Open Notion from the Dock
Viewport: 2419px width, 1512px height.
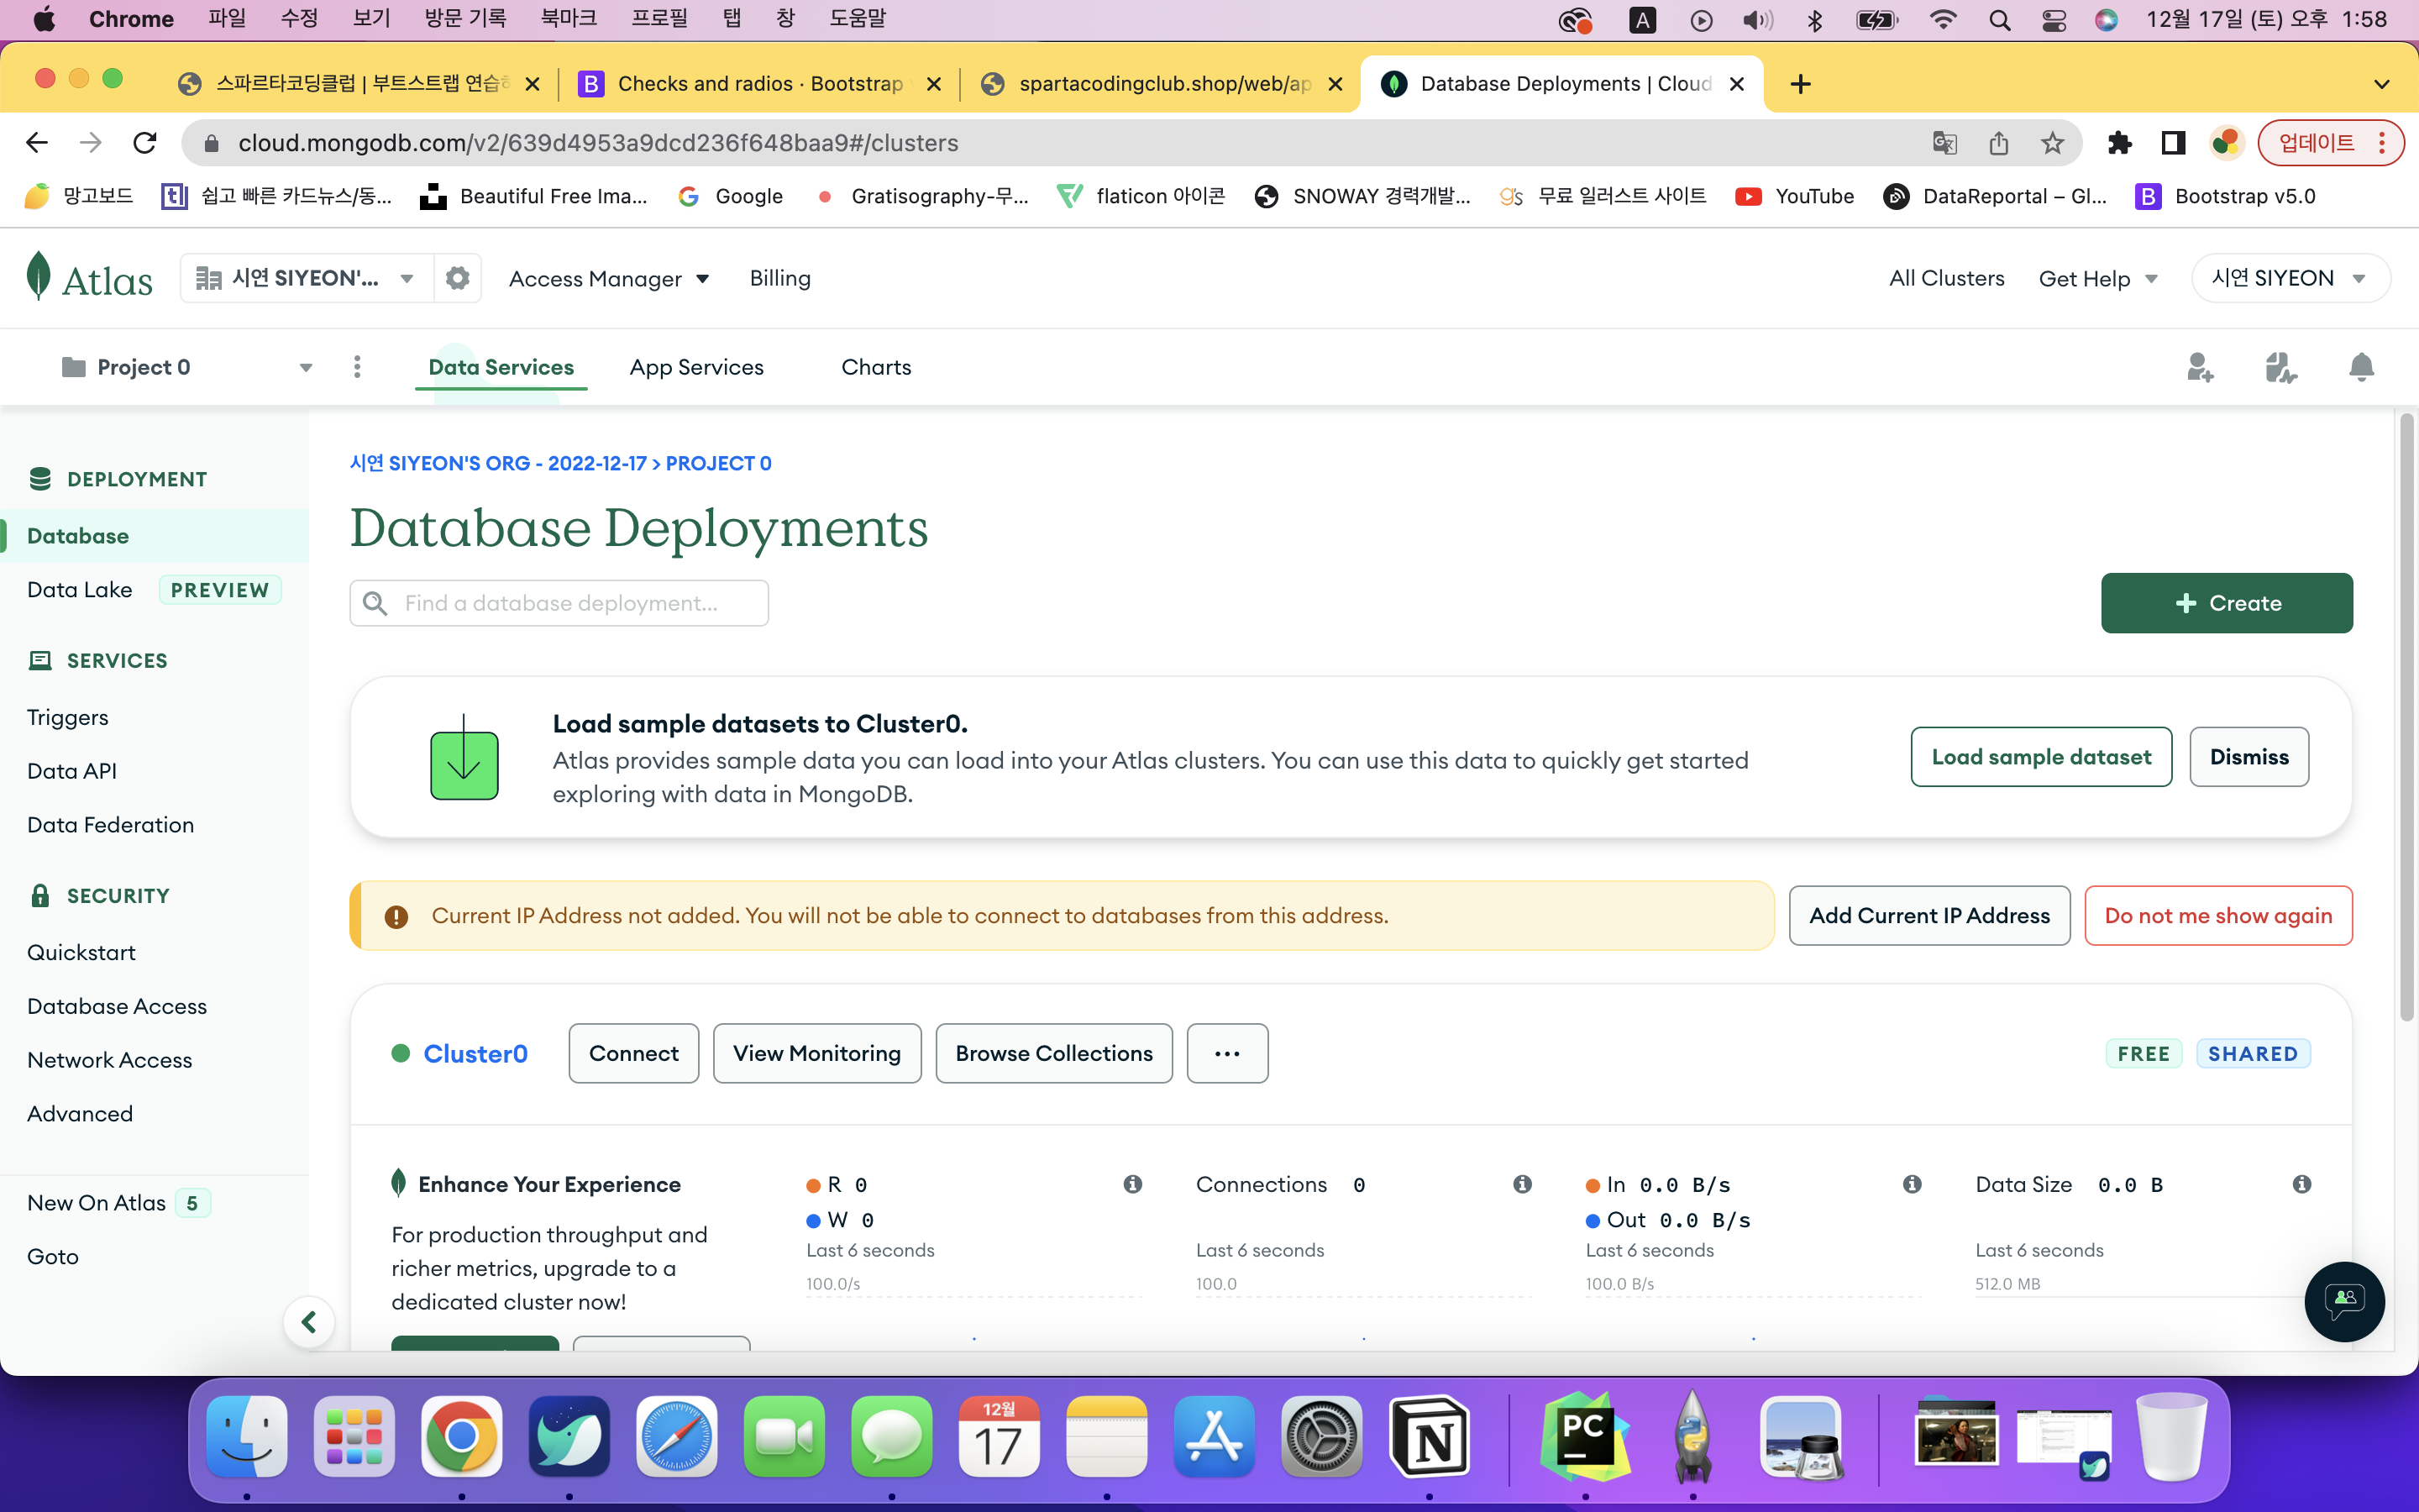1430,1436
